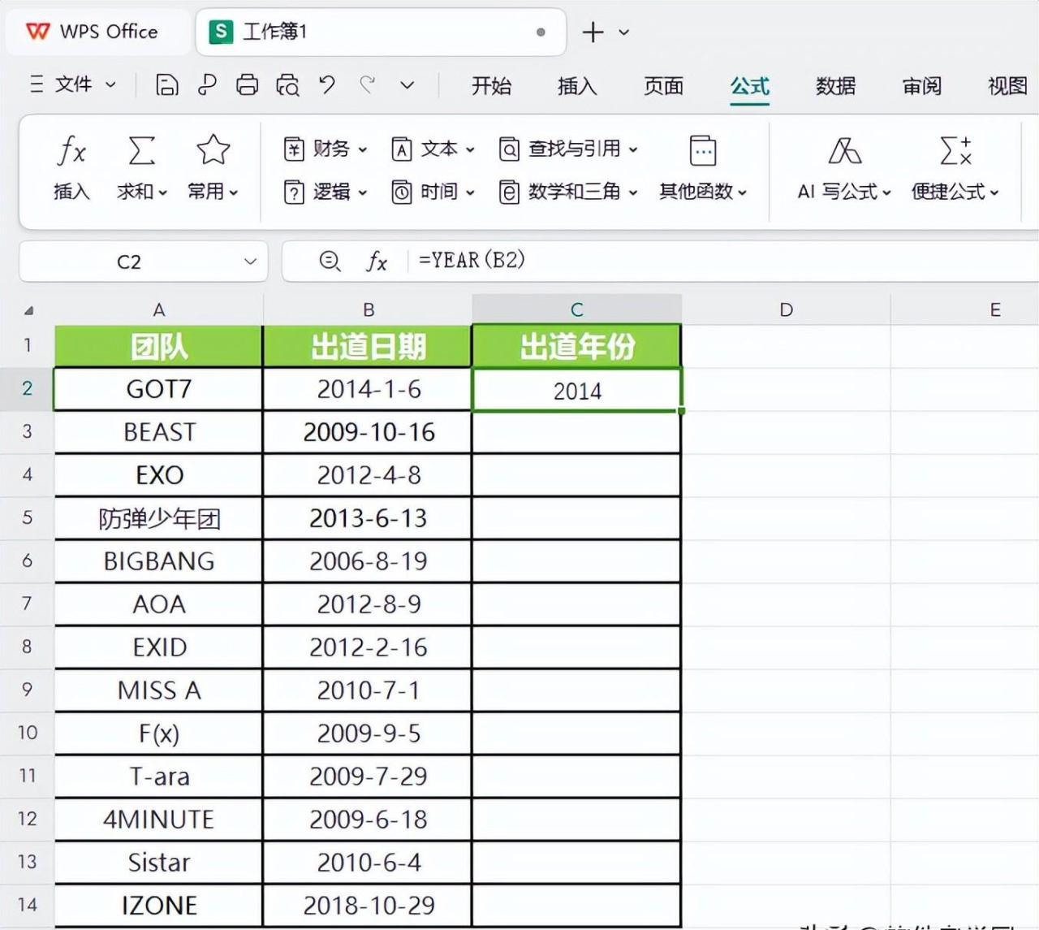Viewport: 1039px width, 930px height.
Task: Select the EXO cell
Action: click(159, 475)
